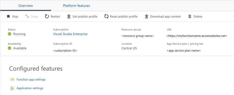
Task: Click the Download app content arrow icon
Action: (147, 16)
